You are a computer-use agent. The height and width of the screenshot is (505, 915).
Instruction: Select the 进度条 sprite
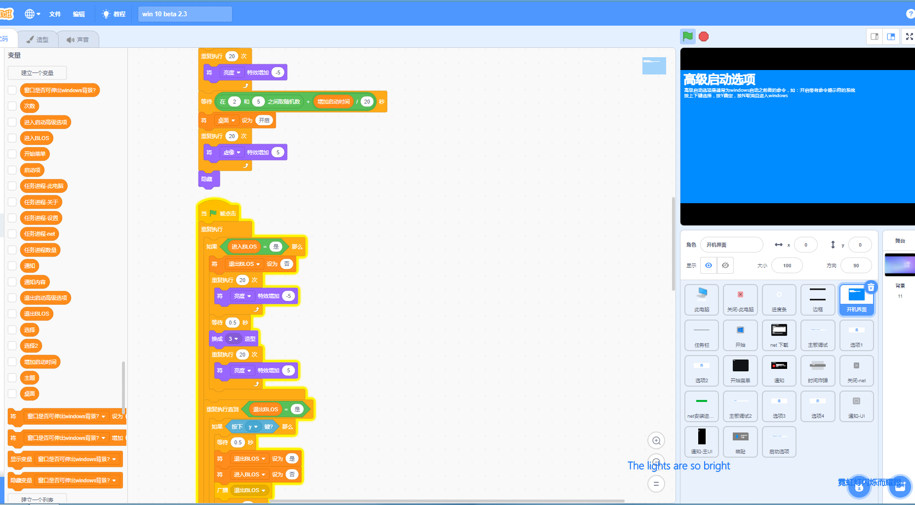[779, 299]
